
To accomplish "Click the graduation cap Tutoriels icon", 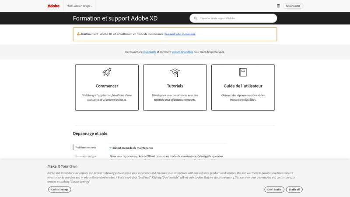I will tap(175, 73).
